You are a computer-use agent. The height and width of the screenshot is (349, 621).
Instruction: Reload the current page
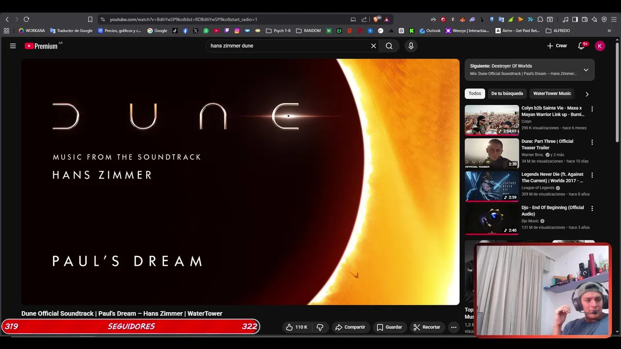click(x=26, y=19)
